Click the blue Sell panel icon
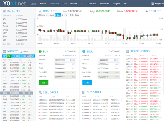 [x=84, y=51]
